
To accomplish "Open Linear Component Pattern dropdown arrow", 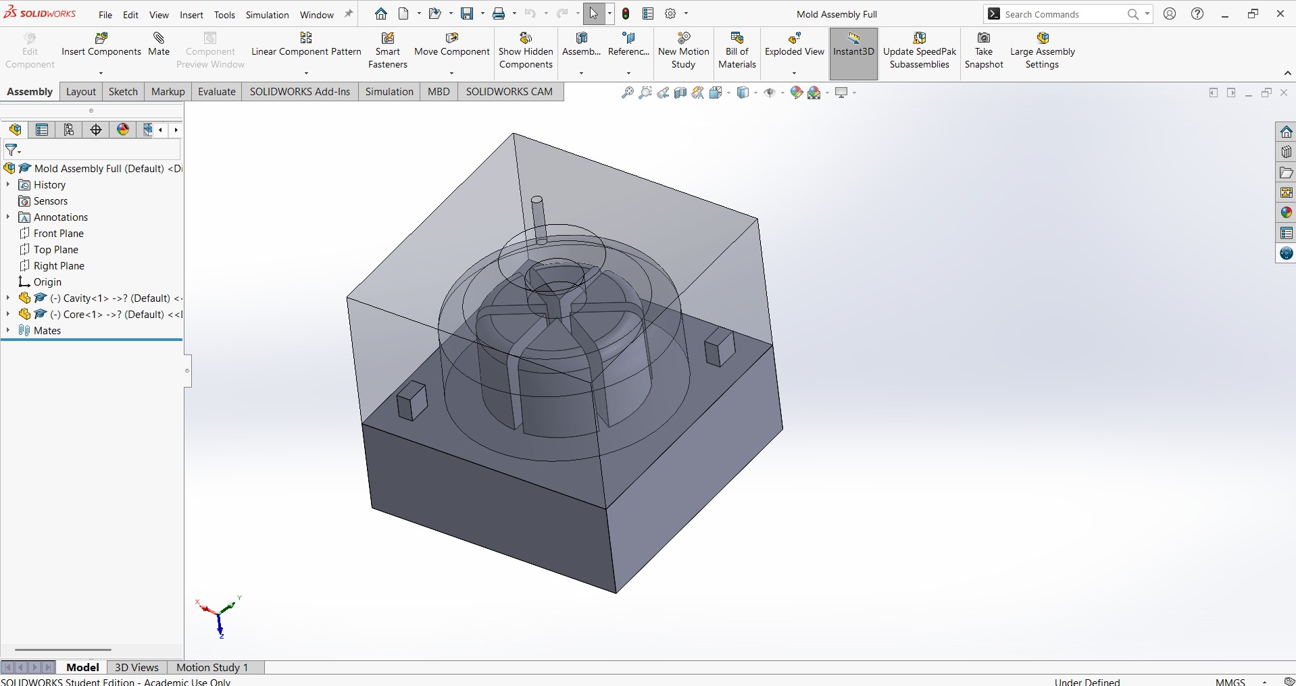I will click(306, 73).
